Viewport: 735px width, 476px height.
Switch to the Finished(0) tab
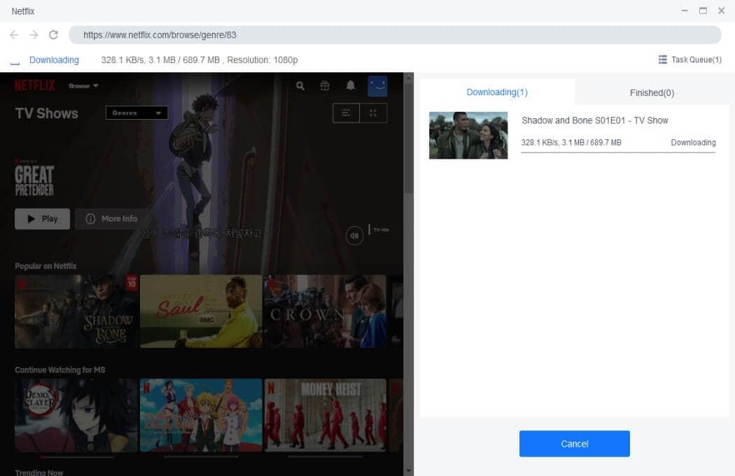click(x=652, y=92)
